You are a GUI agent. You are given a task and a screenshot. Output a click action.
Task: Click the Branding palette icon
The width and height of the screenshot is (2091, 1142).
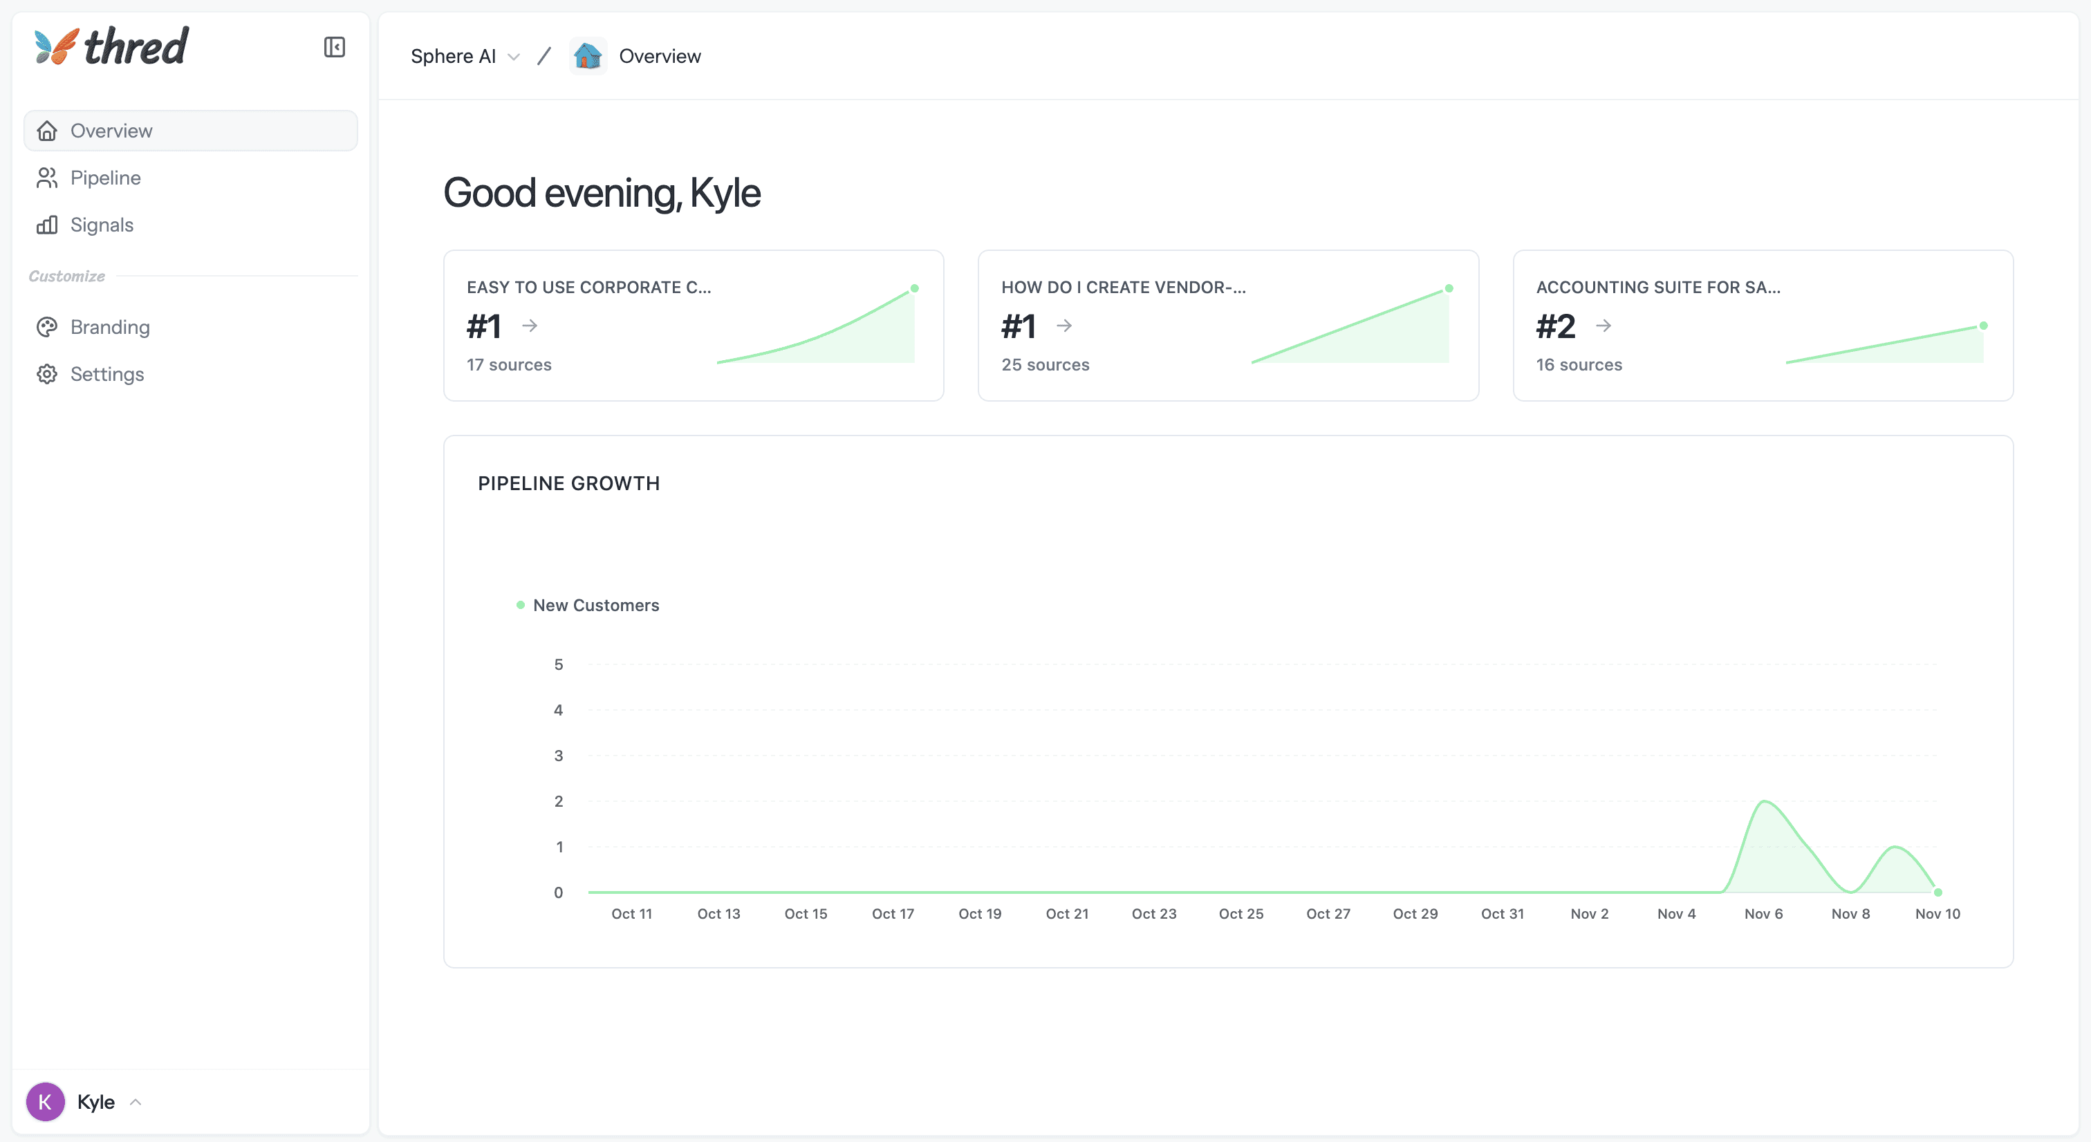click(47, 327)
